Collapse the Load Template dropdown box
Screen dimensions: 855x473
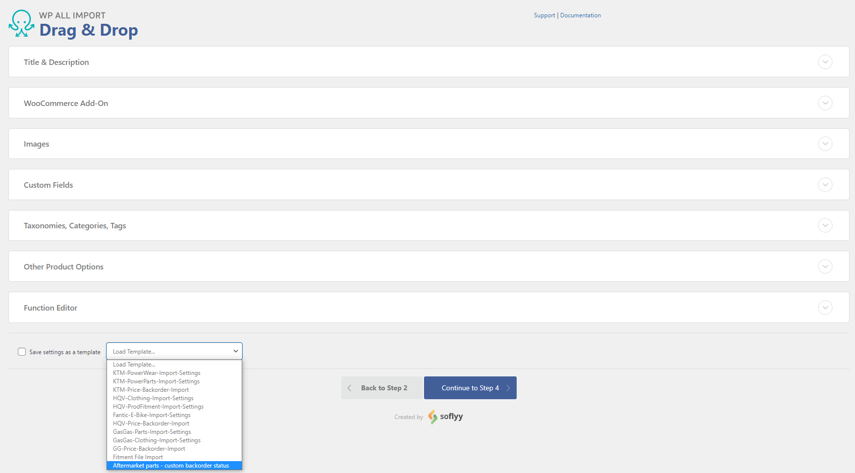click(174, 351)
